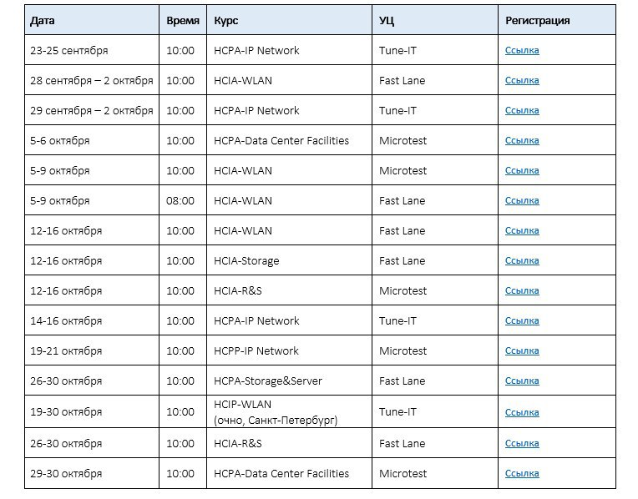
Task: Follow Ссылка for HCPA-Storage&Server course
Action: pyautogui.click(x=522, y=381)
